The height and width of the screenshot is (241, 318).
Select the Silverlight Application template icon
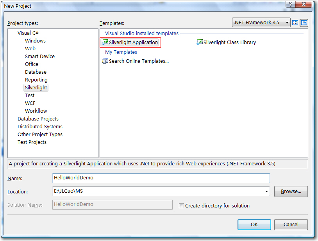pos(105,42)
